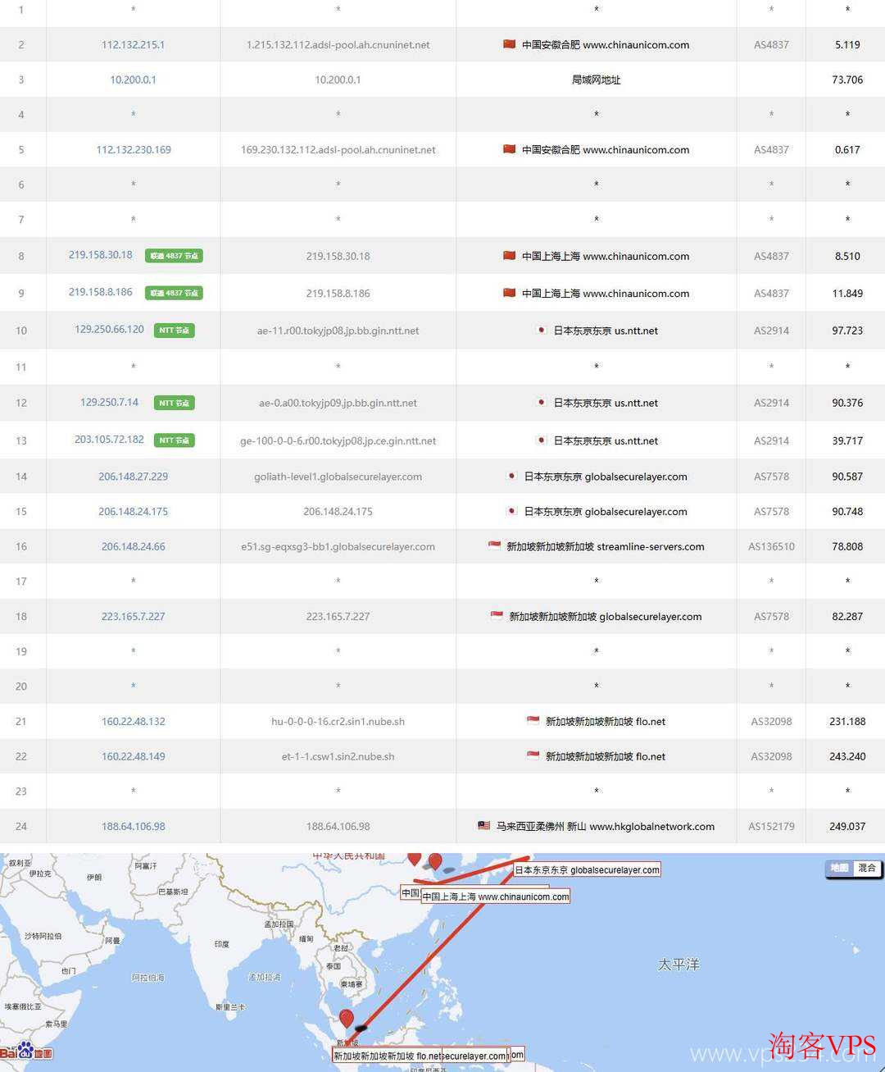
Task: Click hostname ge-100-0-0-6.r00.tokyjp08.jp.ce.gin.ntt.net
Action: (x=338, y=440)
